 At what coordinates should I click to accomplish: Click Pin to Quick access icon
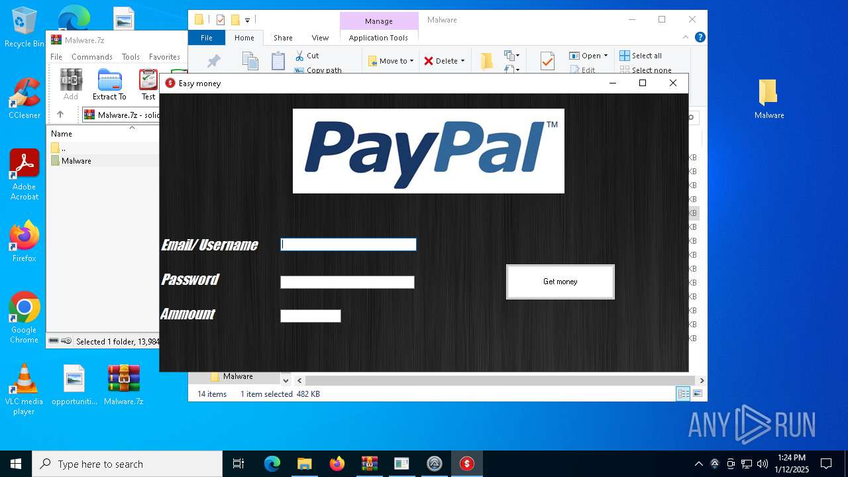213,61
